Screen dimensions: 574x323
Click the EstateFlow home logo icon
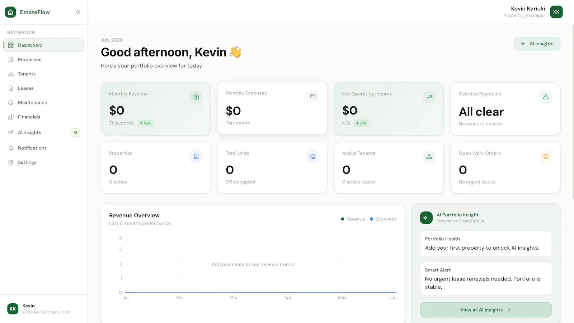10,12
